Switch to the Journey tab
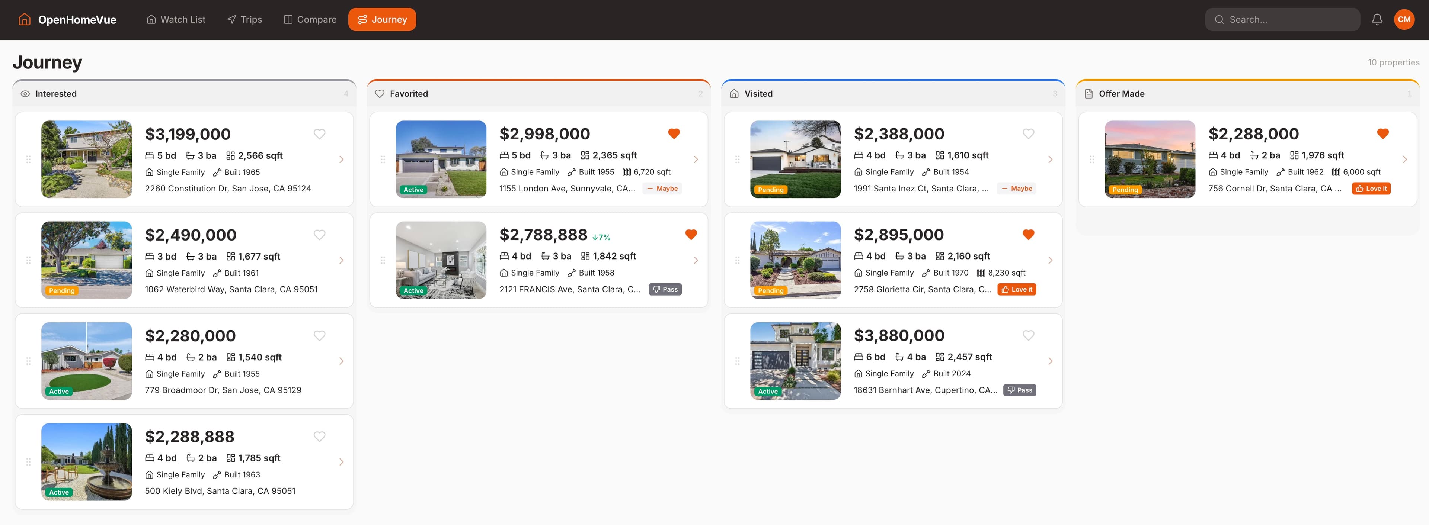Screen dimensions: 1429x525 [382, 19]
